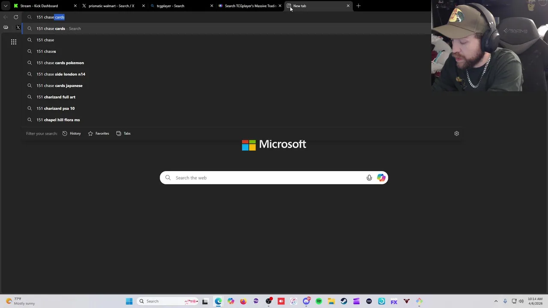
Task: Click the taskbar Search box
Action: click(x=168, y=301)
